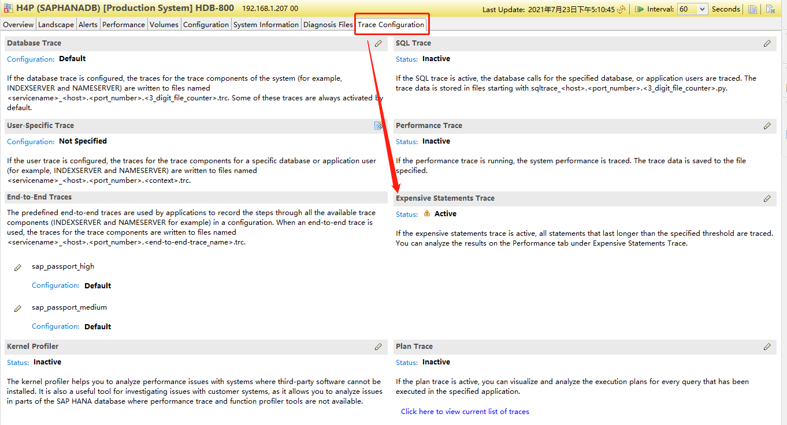Edit sap_passport_medium trace configuration
This screenshot has height=425, width=787.
(18, 309)
